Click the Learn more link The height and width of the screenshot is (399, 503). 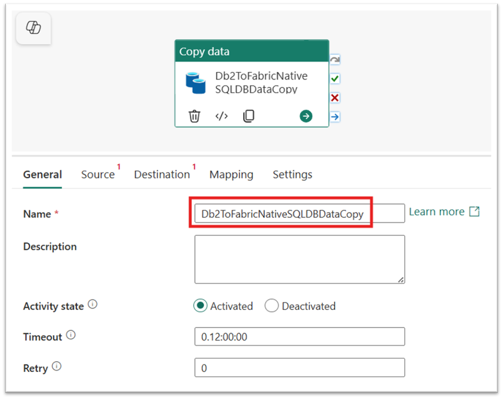[x=437, y=211]
